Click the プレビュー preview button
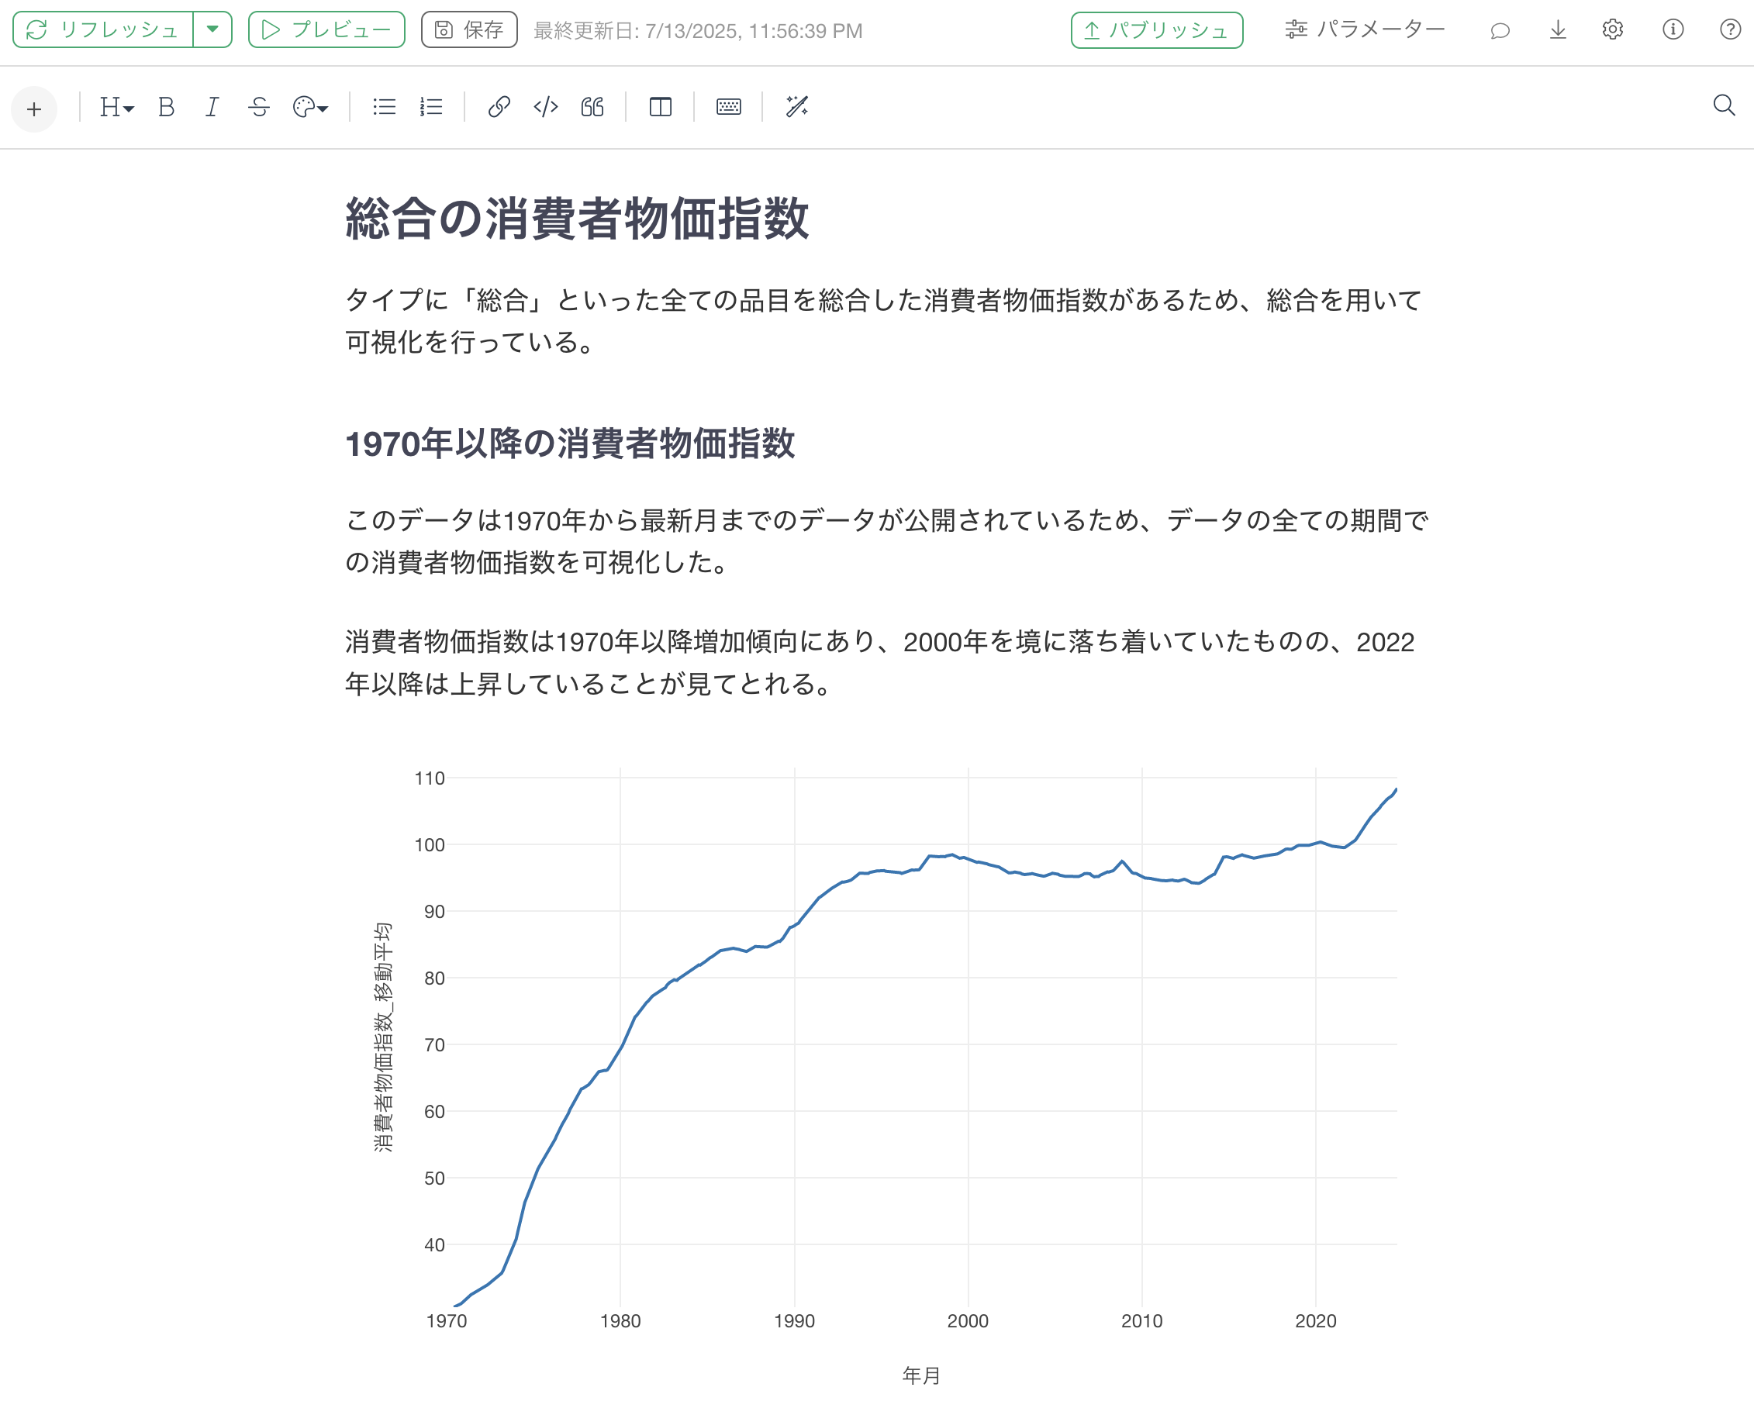Screen dimensions: 1754x1408 coord(326,30)
